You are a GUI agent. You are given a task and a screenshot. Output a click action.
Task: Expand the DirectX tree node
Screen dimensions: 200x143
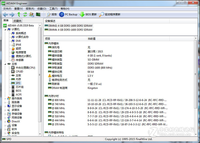[5, 122]
